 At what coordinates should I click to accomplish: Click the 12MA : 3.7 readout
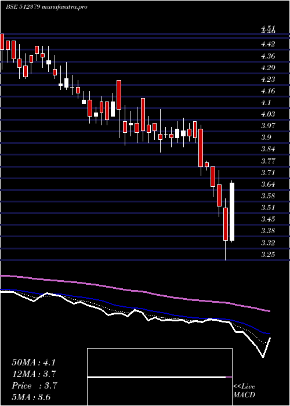tap(34, 374)
